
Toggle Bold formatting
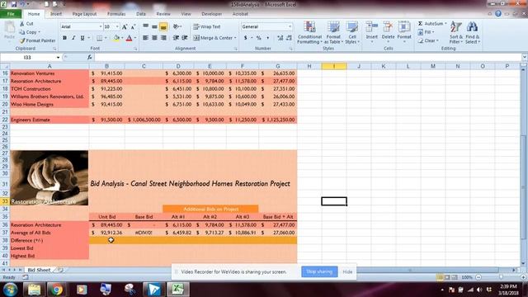[64, 38]
